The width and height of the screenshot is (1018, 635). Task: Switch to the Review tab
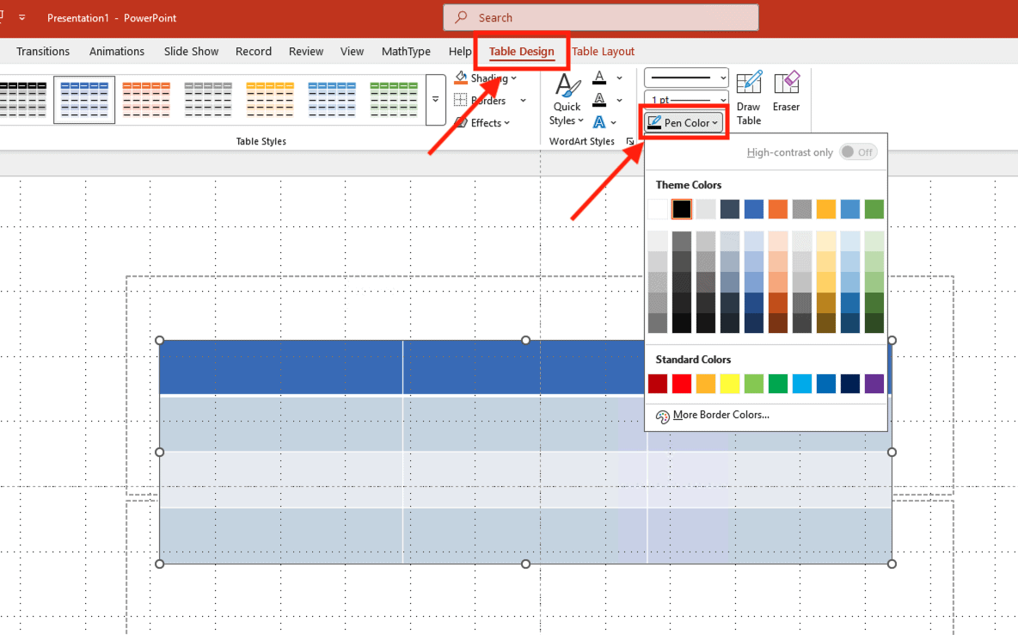tap(306, 52)
